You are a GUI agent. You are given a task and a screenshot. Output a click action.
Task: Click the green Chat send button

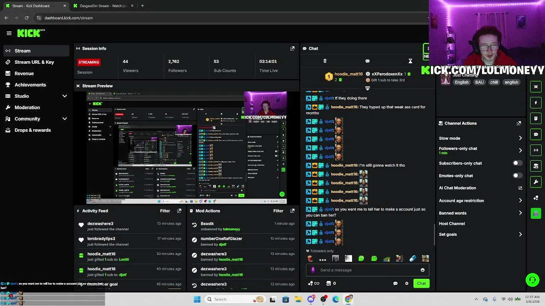(421, 283)
